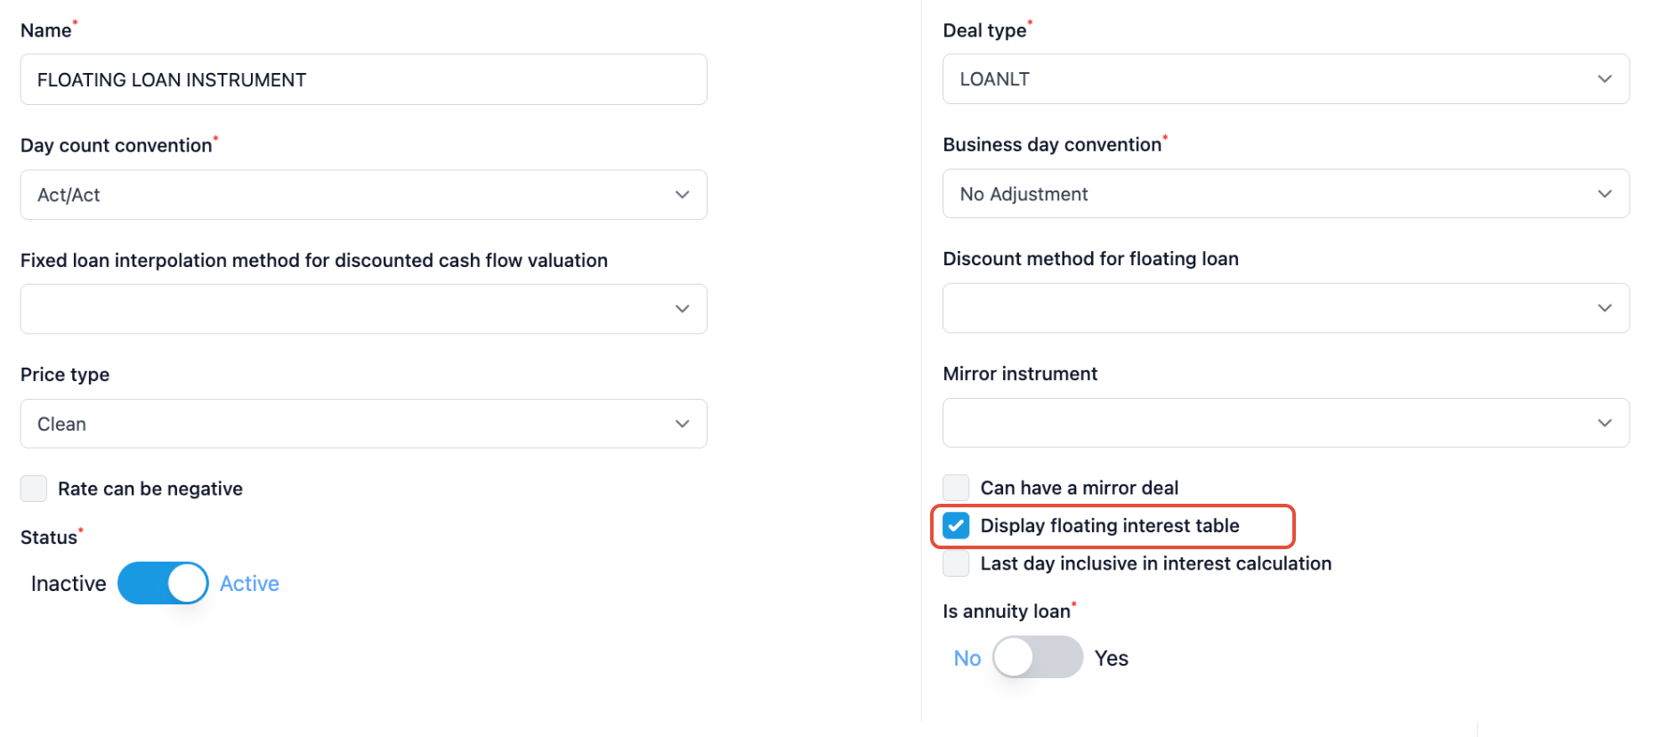Toggle the Is annuity loan switch
Viewport: 1667px width, 737px height.
coord(1037,658)
